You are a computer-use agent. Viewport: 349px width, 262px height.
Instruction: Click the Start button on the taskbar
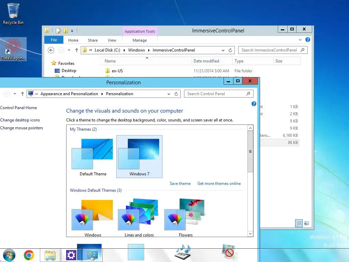point(9,255)
